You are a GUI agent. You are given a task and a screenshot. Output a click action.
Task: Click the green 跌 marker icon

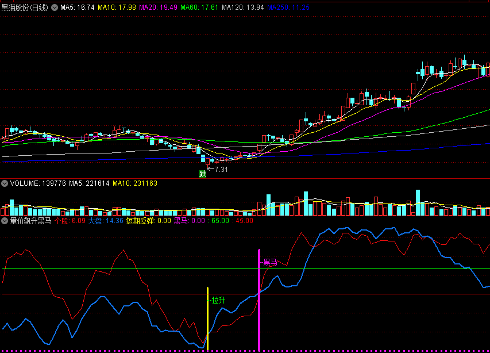tap(203, 174)
